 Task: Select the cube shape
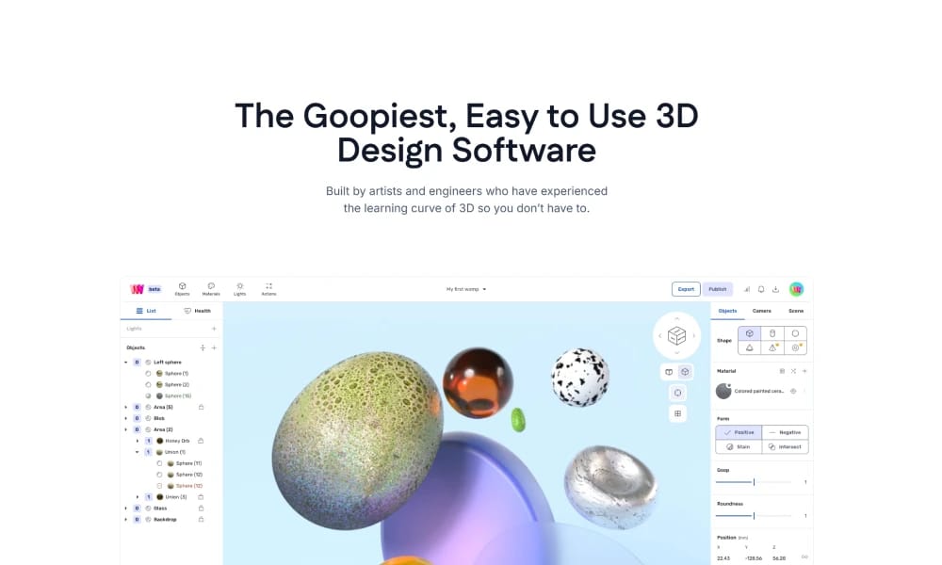(x=749, y=333)
